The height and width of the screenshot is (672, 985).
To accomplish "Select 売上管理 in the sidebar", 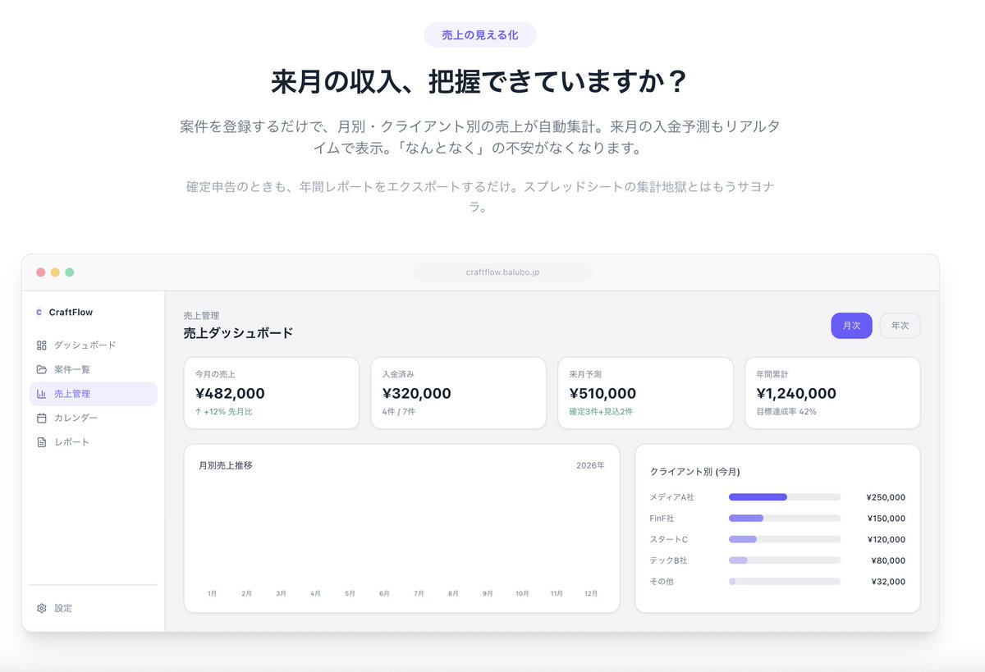I will tap(93, 394).
